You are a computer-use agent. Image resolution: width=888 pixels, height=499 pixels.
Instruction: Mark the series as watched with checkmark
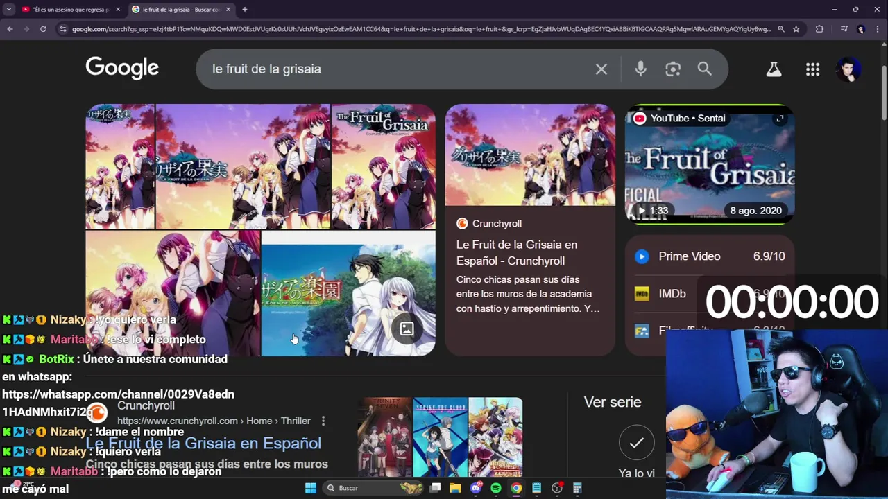coord(636,443)
